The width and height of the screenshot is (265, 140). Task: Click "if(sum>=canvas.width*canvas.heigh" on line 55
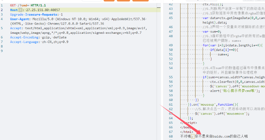tap(234, 77)
